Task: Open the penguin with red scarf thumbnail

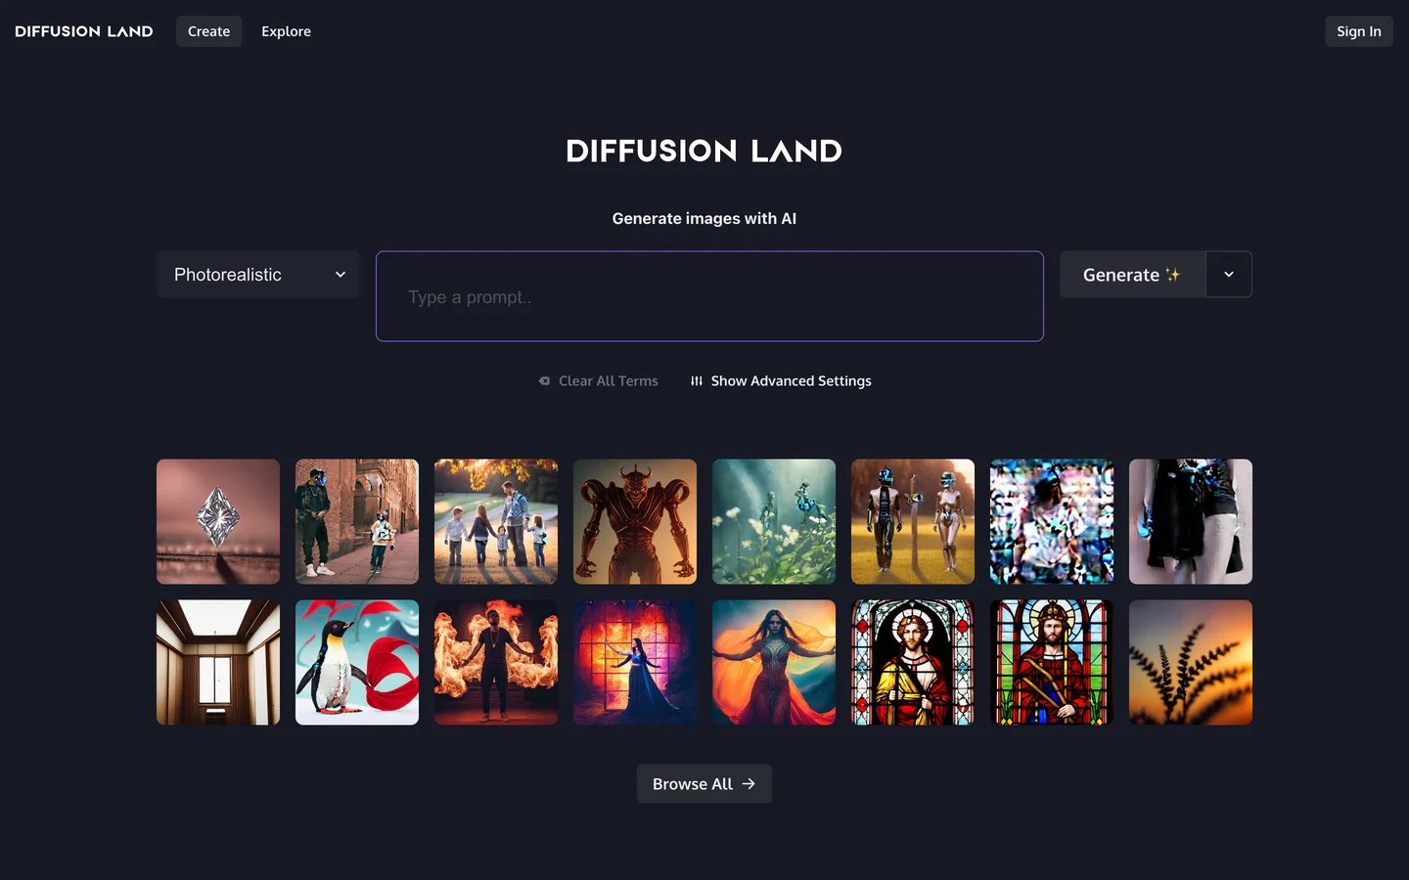Action: (x=357, y=663)
